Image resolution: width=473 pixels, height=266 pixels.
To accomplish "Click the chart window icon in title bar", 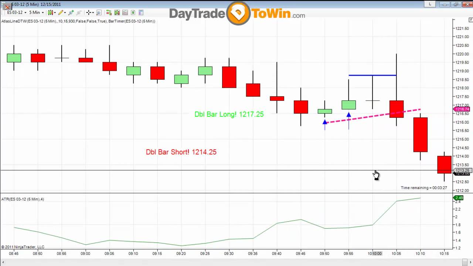I will coord(7,6).
